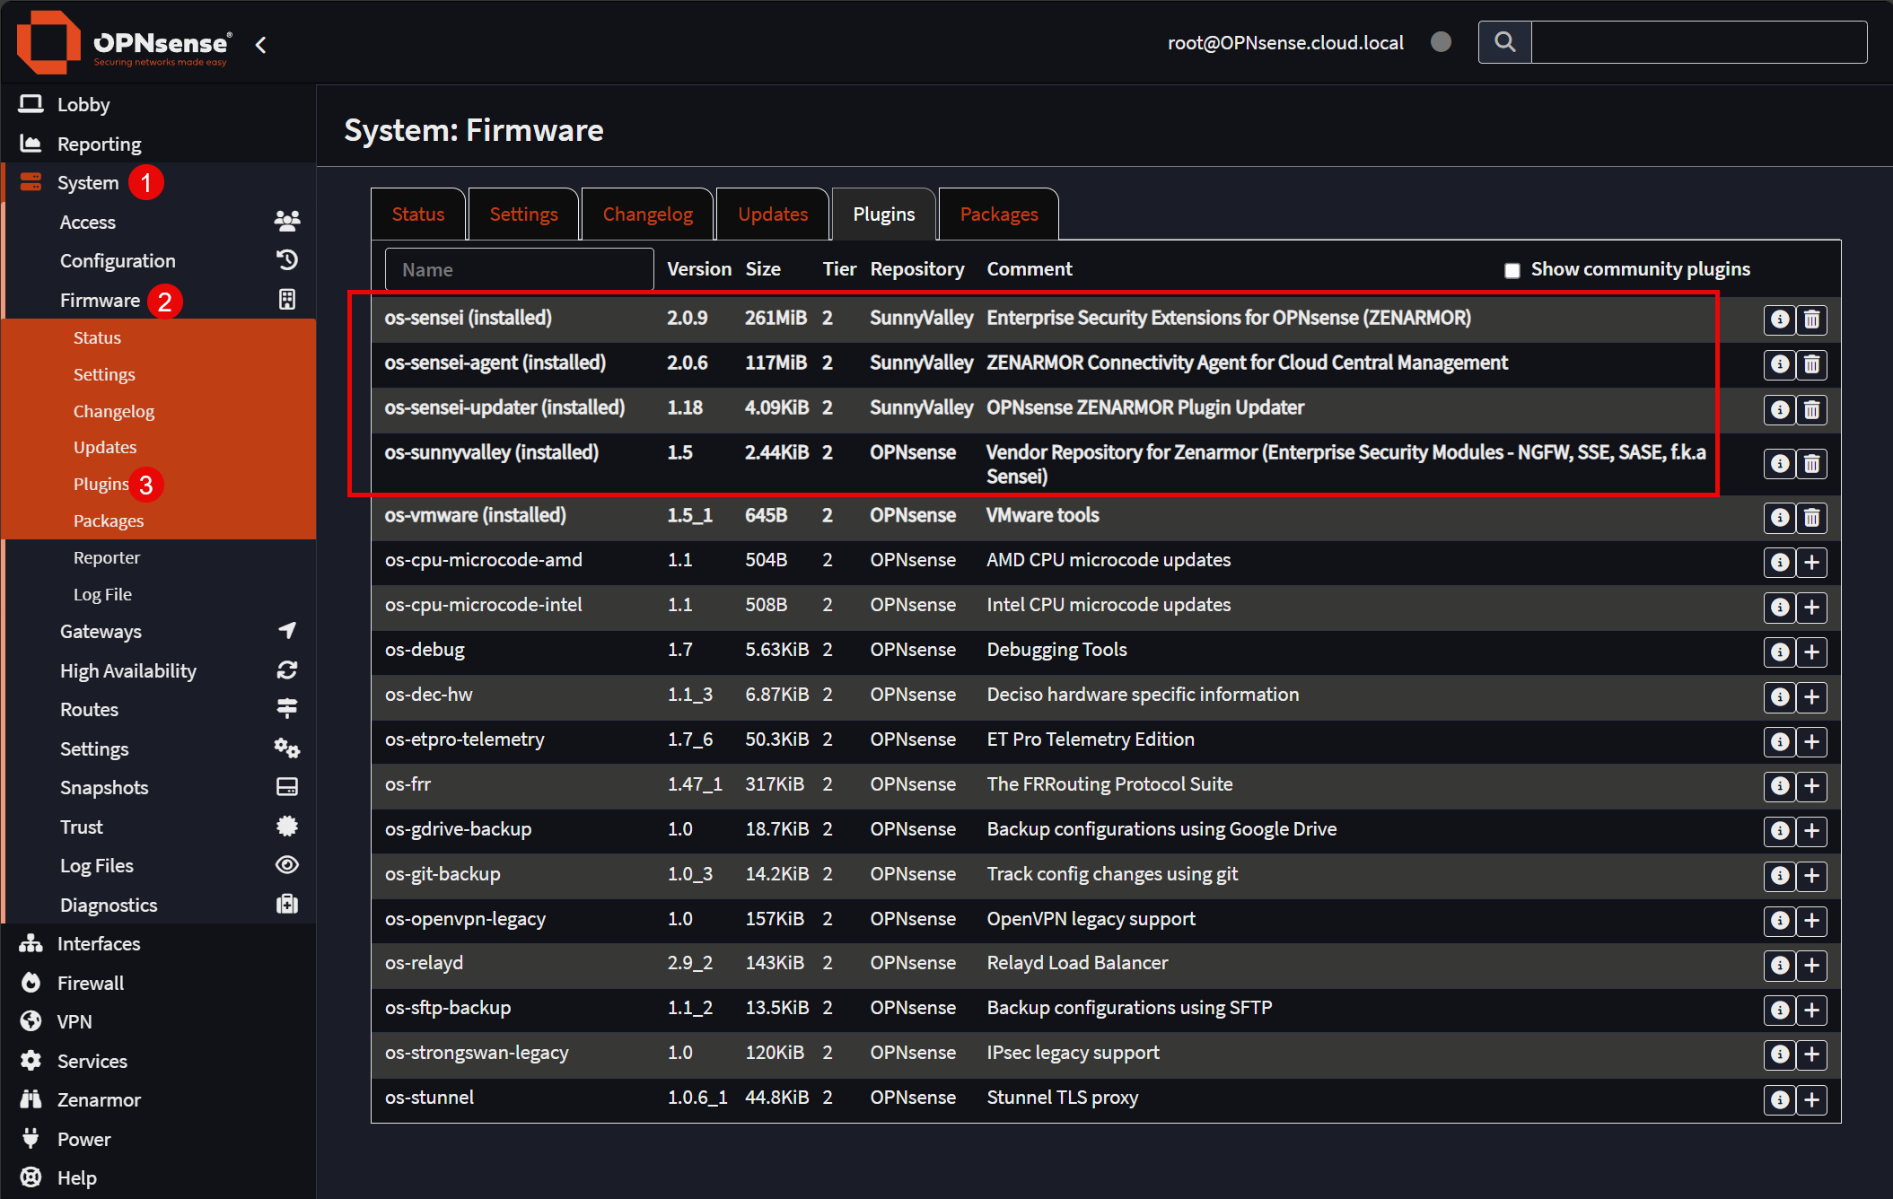Click the Firmware floppy icon in sidebar
This screenshot has height=1199, width=1893.
(x=286, y=299)
